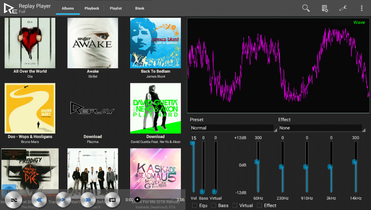Click the -12dB scale label
Screen dimensions: 371x210
[241, 193]
